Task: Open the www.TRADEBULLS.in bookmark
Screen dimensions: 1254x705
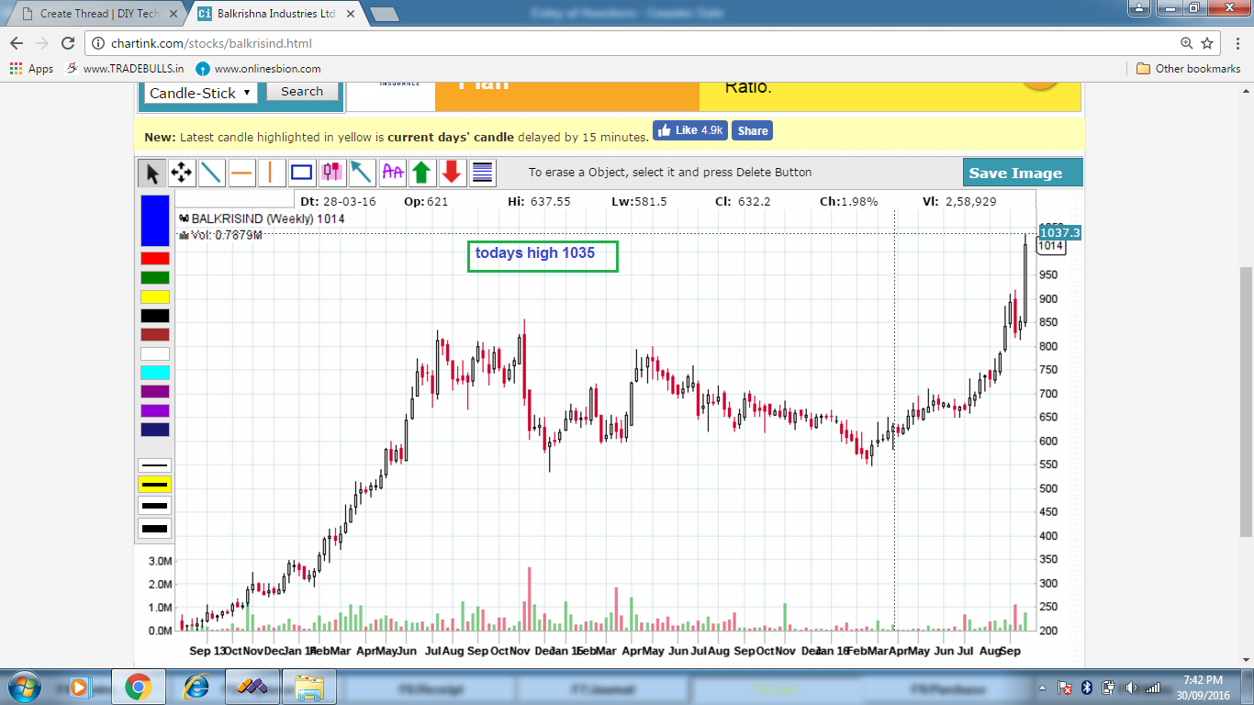Action: coord(125,69)
